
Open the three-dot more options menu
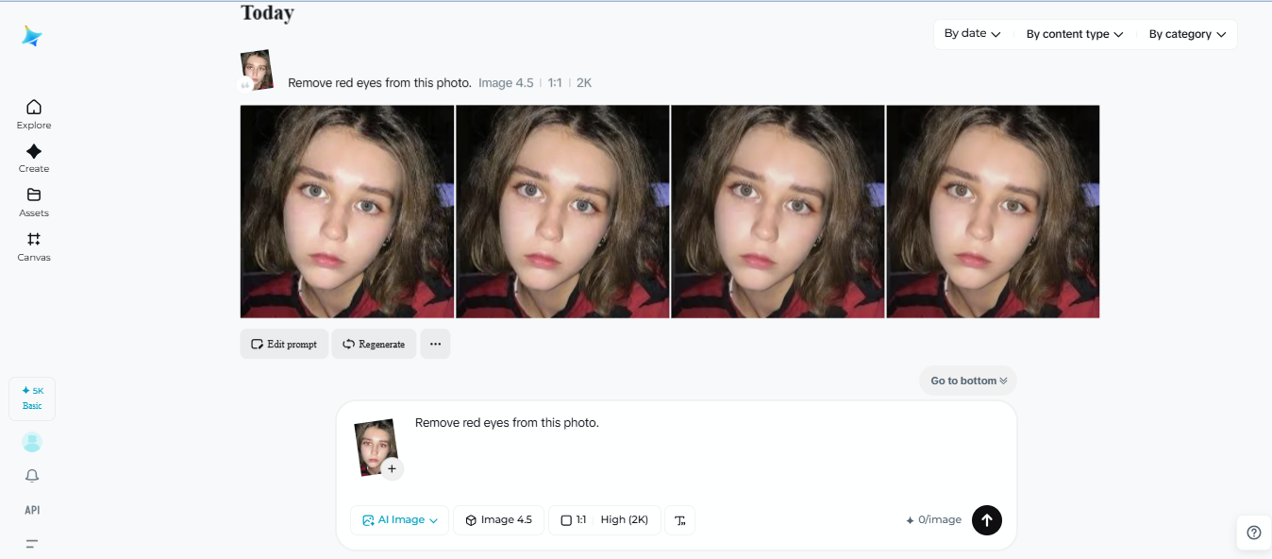pyautogui.click(x=435, y=344)
